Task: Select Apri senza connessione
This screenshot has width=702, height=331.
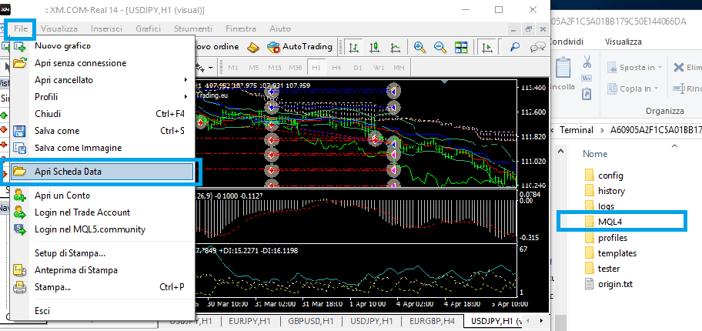Action: click(x=102, y=63)
